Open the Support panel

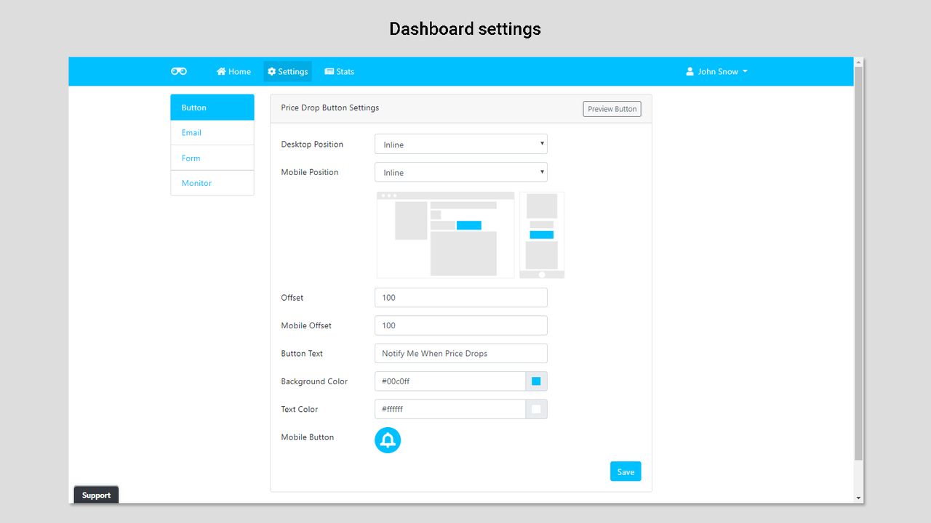(x=96, y=495)
